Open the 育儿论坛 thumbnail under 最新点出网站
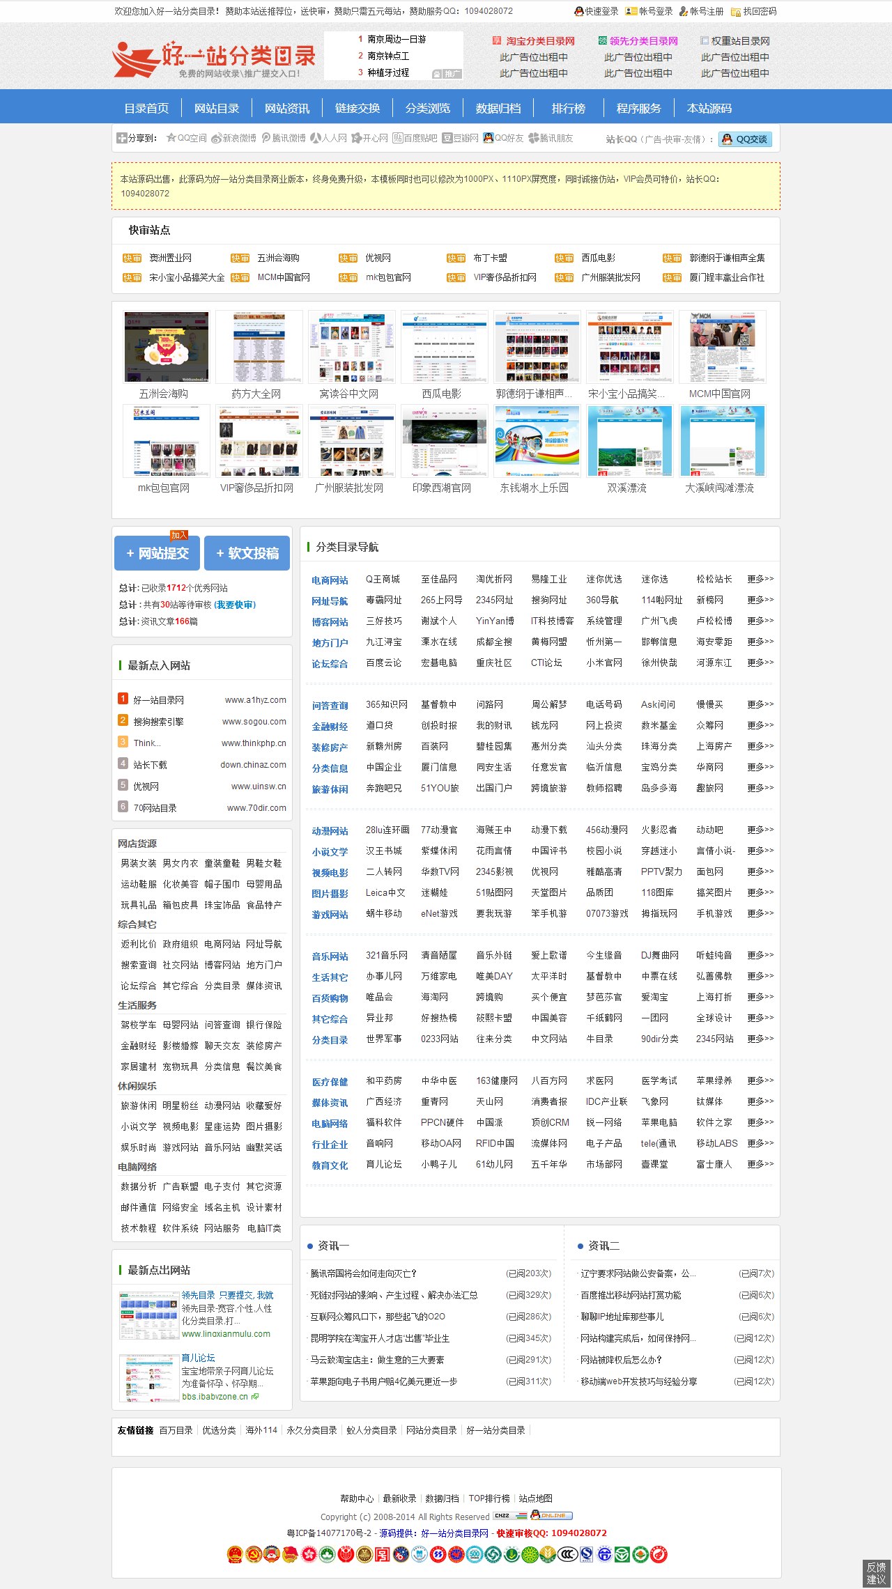Screen dimensions: 892x1589 point(149,1379)
